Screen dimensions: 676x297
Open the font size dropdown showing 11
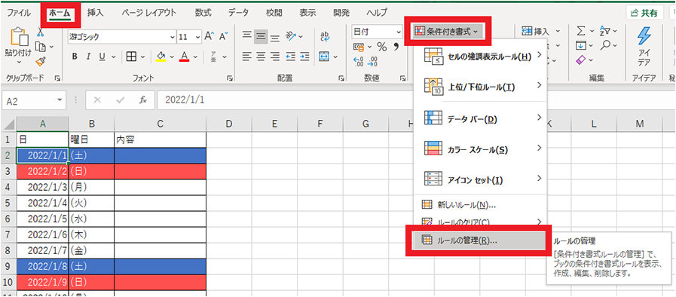click(x=198, y=37)
